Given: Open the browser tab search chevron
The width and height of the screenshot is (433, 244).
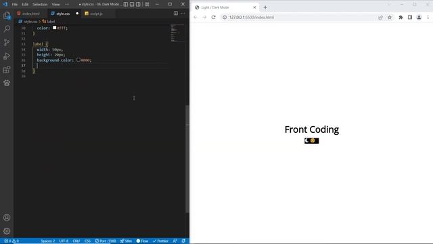Looking at the screenshot, I should (x=389, y=5).
